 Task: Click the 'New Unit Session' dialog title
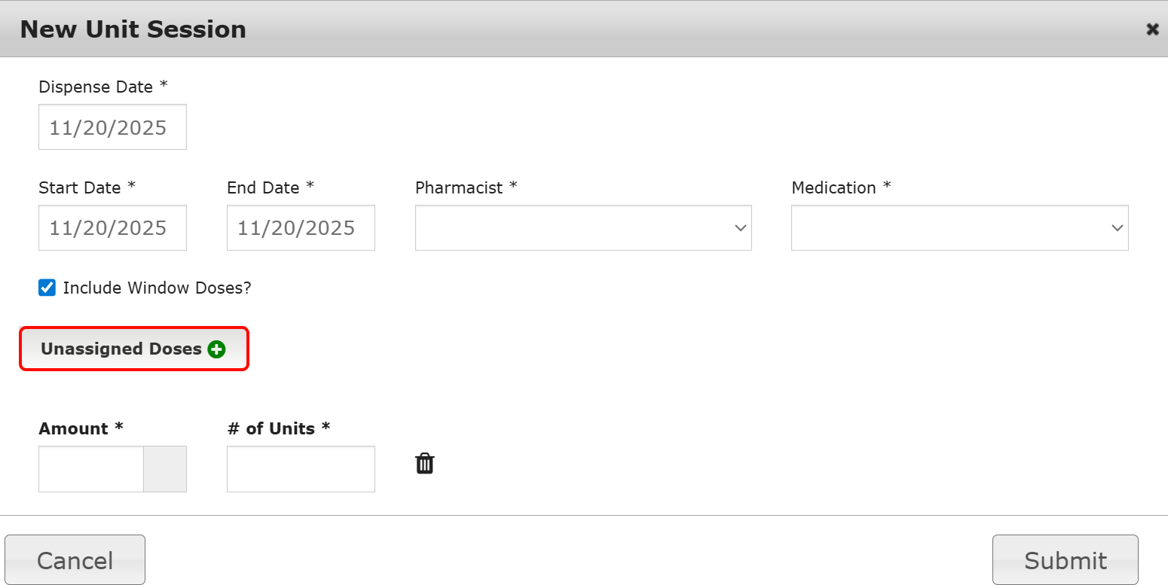point(133,29)
